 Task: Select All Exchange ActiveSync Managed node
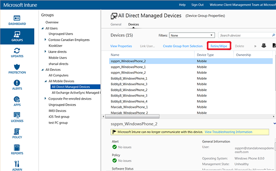(76, 93)
